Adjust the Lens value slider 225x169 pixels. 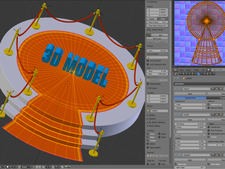click(157, 51)
